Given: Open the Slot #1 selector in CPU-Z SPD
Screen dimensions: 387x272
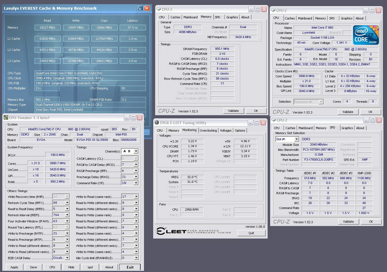Looking at the screenshot, I should click(296, 139).
